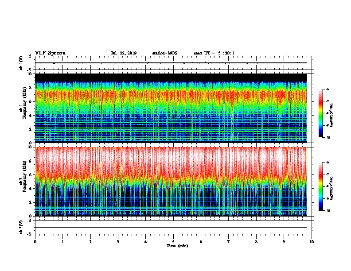Image resolution: width=351 pixels, height=271 pixels.
Task: Click the "ch.1(V)" axis label
Action: click(x=21, y=63)
